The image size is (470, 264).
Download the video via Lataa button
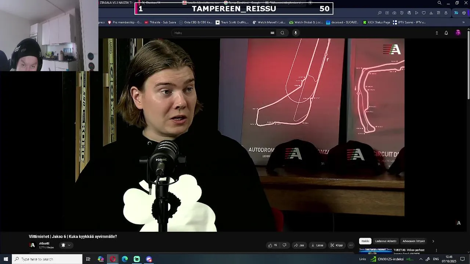pyautogui.click(x=317, y=245)
